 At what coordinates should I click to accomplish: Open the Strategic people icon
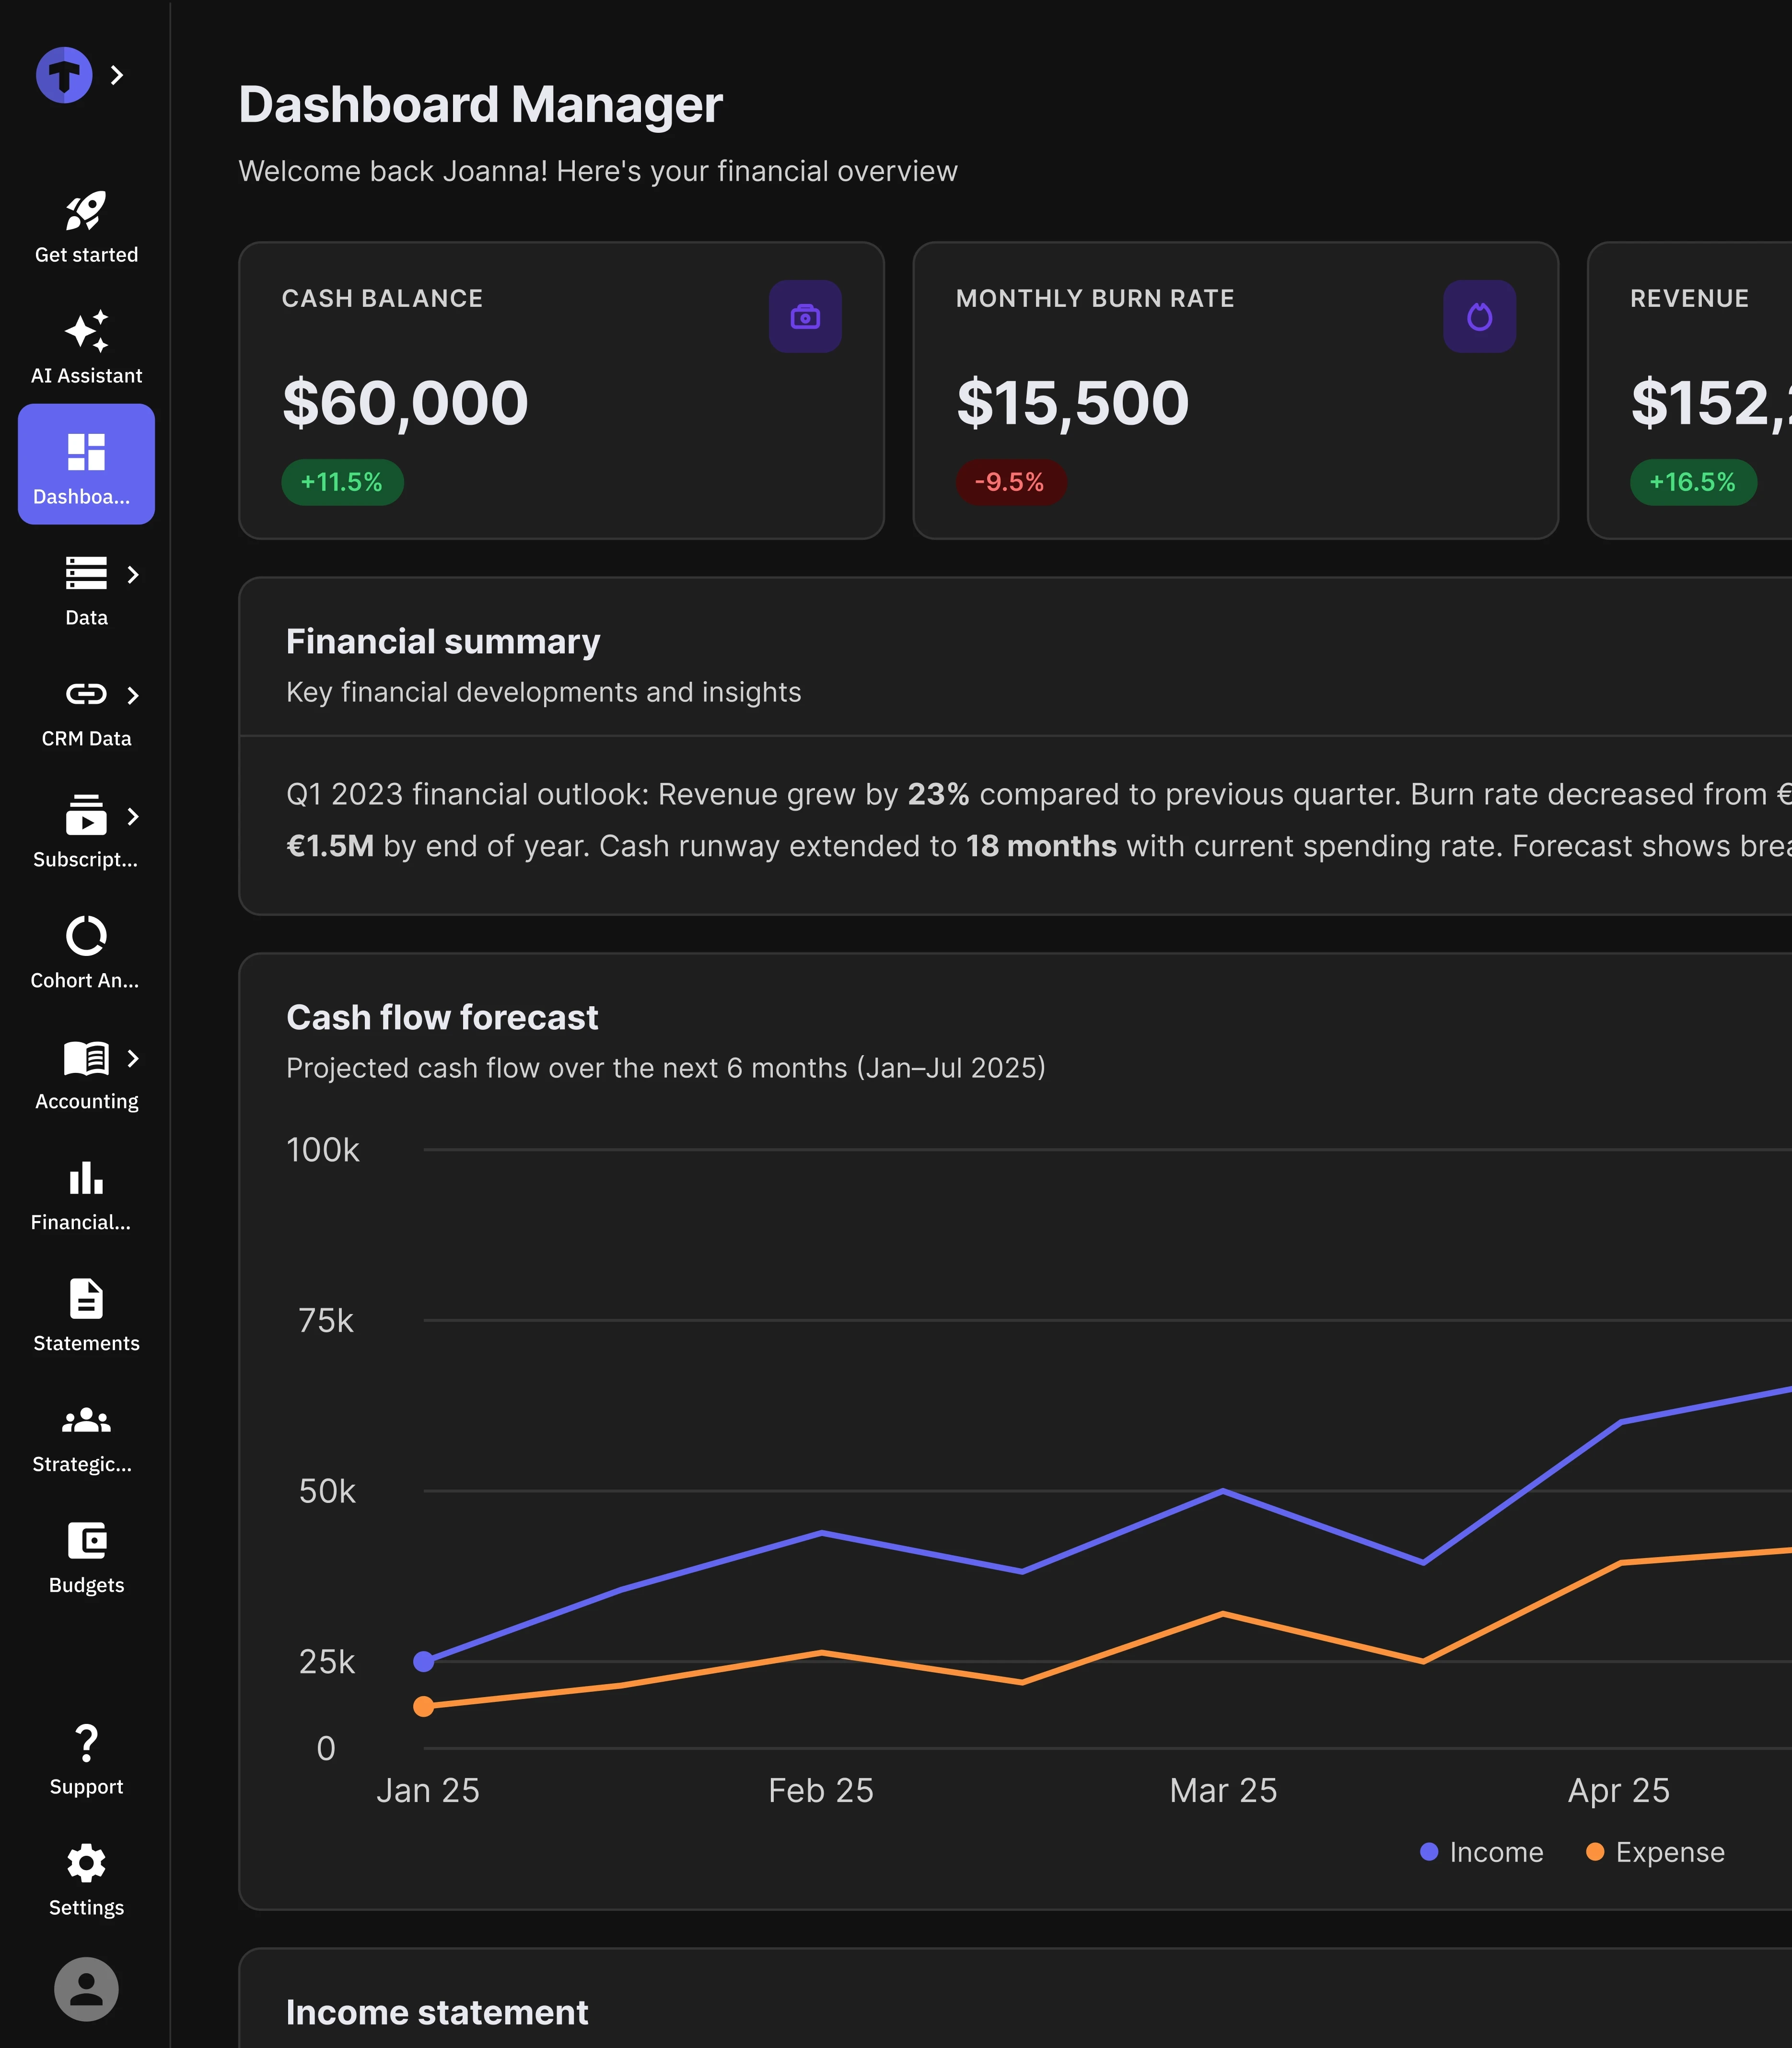pyautogui.click(x=86, y=1420)
